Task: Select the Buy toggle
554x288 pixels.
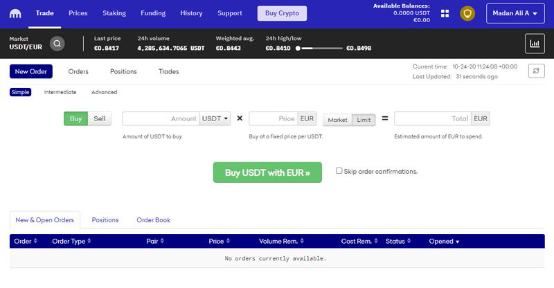Action: pyautogui.click(x=75, y=119)
